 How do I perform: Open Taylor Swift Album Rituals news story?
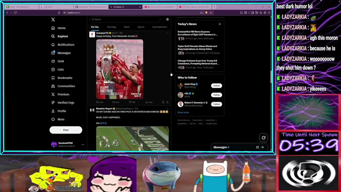tap(199, 50)
